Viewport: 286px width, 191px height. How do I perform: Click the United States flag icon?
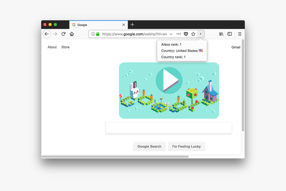pos(201,51)
